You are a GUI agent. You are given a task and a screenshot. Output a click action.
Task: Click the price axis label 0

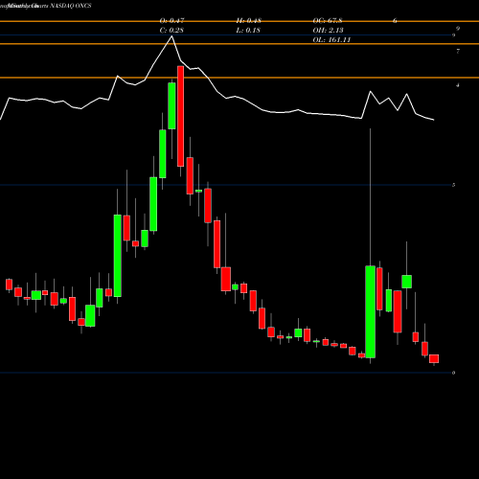click(x=454, y=373)
